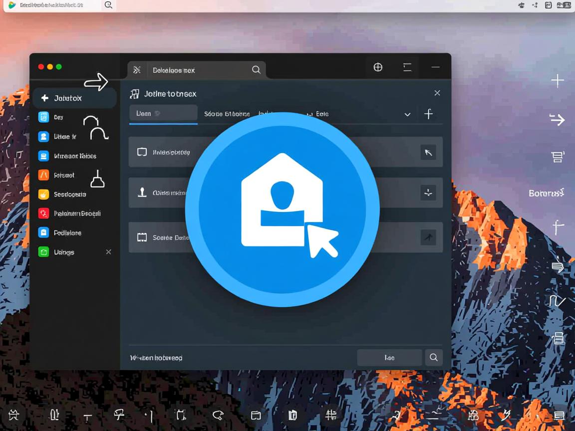Viewport: 575px width, 431px height.
Task: Collapse the window layout icon near the minimize button
Action: point(407,66)
